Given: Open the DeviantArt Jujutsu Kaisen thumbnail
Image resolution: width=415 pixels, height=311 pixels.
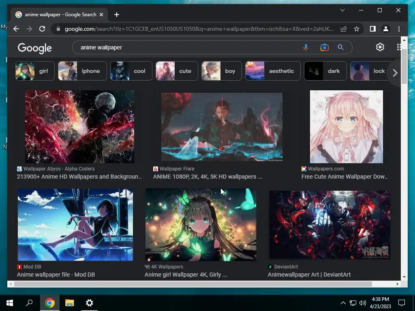Looking at the screenshot, I should (x=329, y=224).
